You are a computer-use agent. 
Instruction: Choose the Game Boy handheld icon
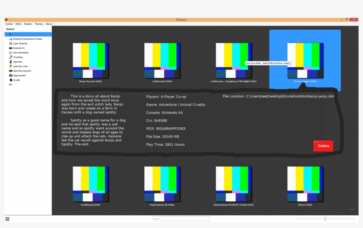pyautogui.click(x=11, y=62)
